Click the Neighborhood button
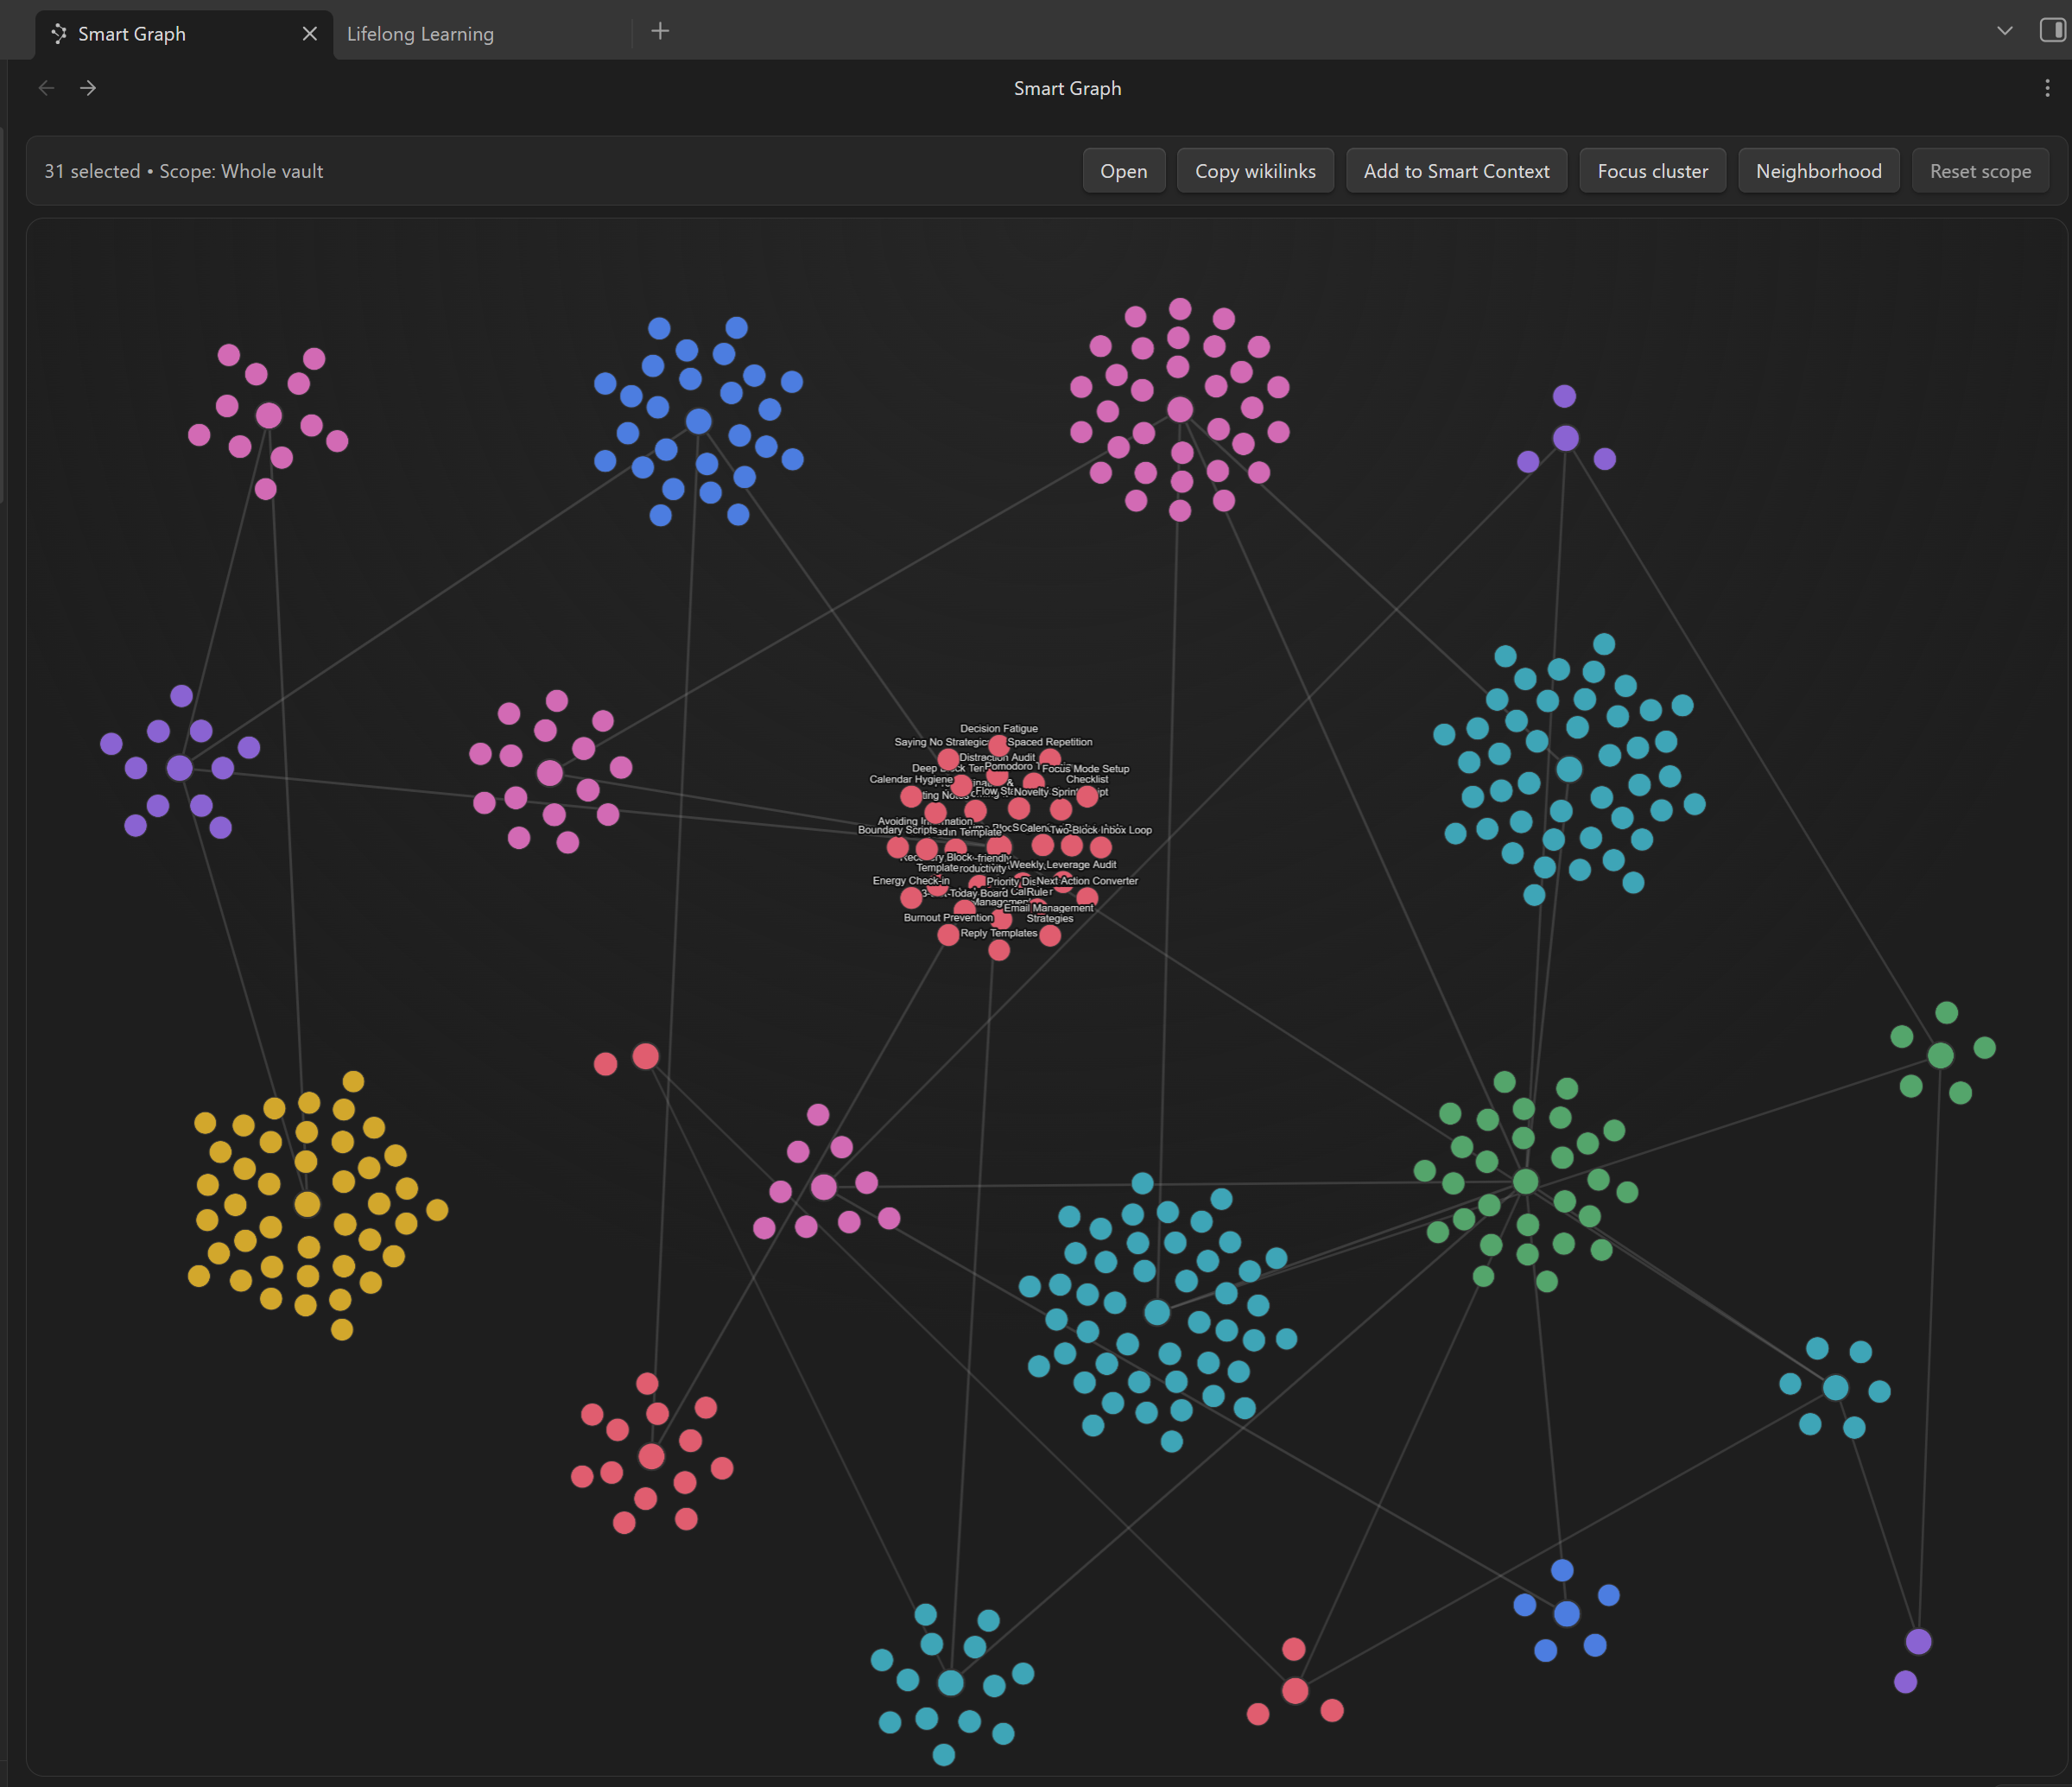The image size is (2072, 1787). point(1818,170)
